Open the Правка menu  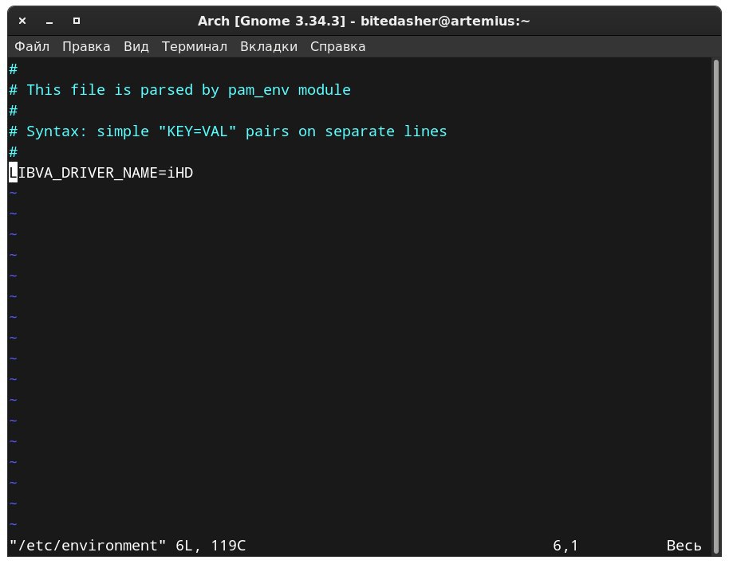tap(86, 46)
